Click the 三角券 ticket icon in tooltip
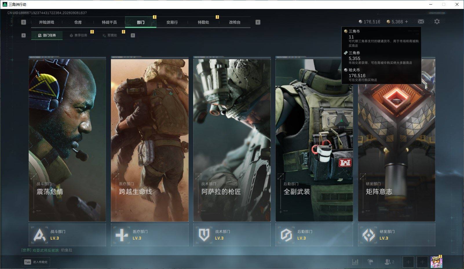 pyautogui.click(x=346, y=53)
